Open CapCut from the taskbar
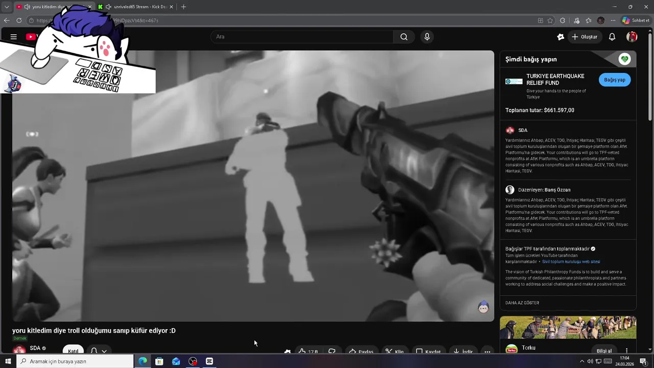Screen dimensions: 654x368 (x=209, y=361)
